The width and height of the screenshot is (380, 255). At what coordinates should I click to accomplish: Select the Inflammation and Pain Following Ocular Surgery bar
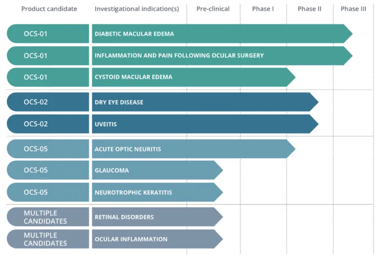[x=220, y=56]
